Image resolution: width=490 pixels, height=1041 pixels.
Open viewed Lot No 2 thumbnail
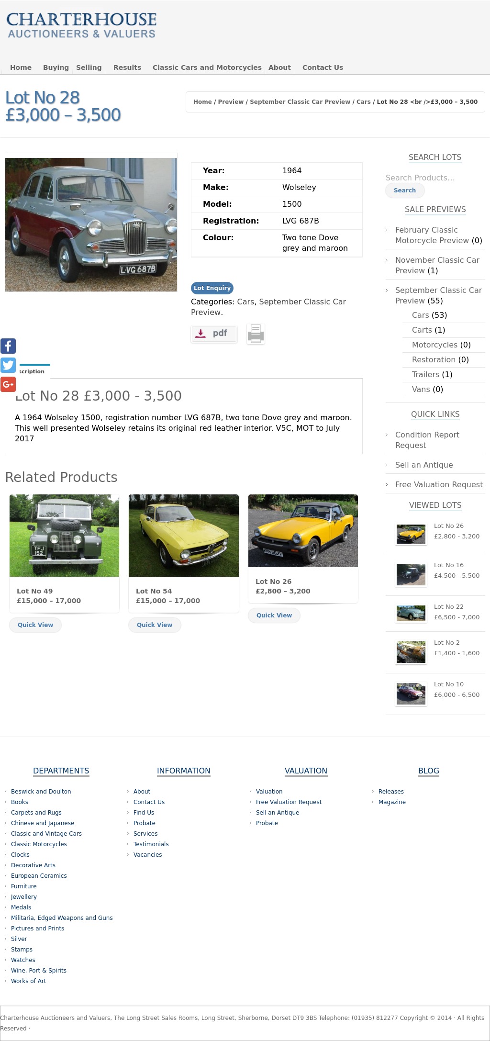(411, 652)
